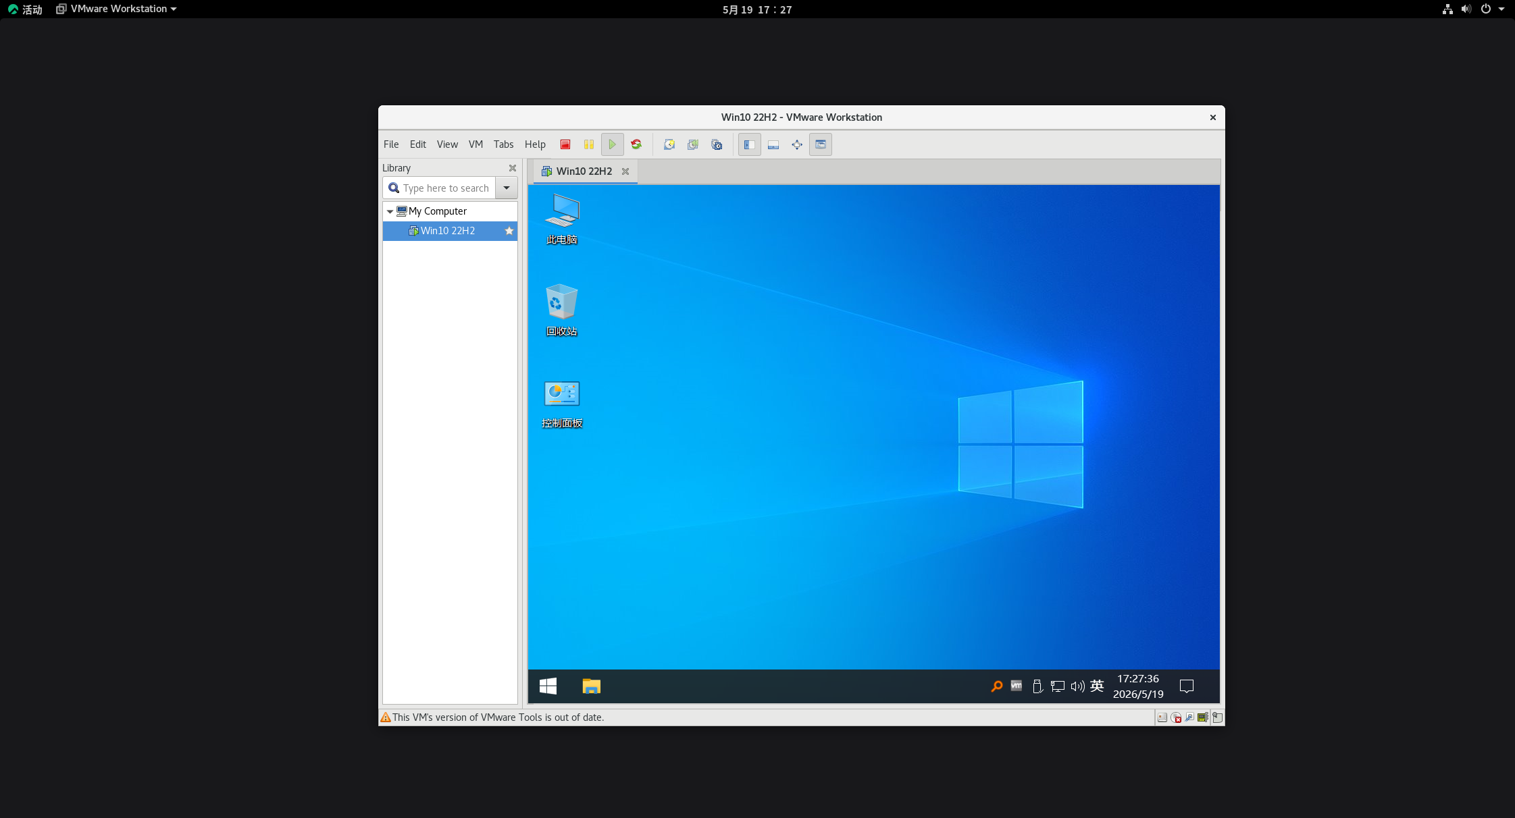This screenshot has height=818, width=1515.
Task: Click the VMware Tools tray icon
Action: (1017, 686)
